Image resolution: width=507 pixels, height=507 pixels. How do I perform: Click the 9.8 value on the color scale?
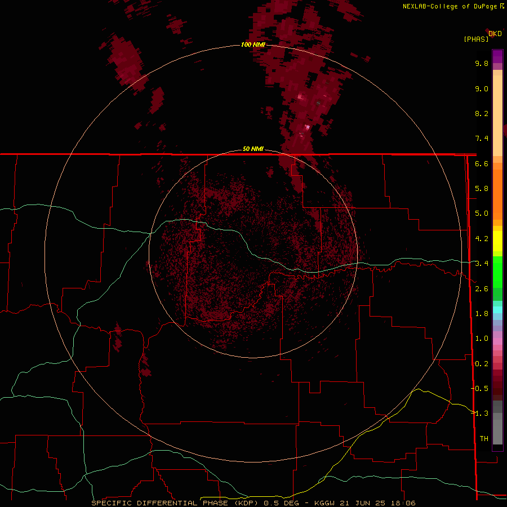pyautogui.click(x=482, y=63)
